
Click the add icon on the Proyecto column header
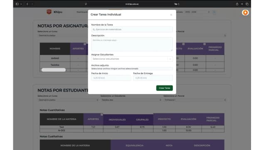pos(183,44)
